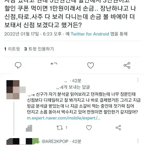Open the @ARE2KPOP profile handle
The image size is (145, 145).
[55, 141]
